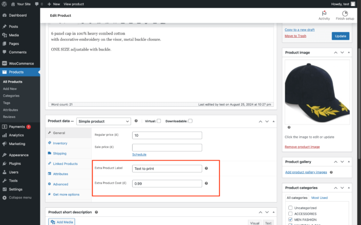Click the WordPress logo in admin bar
Viewport: 361px width, 225px height.
[4, 4]
